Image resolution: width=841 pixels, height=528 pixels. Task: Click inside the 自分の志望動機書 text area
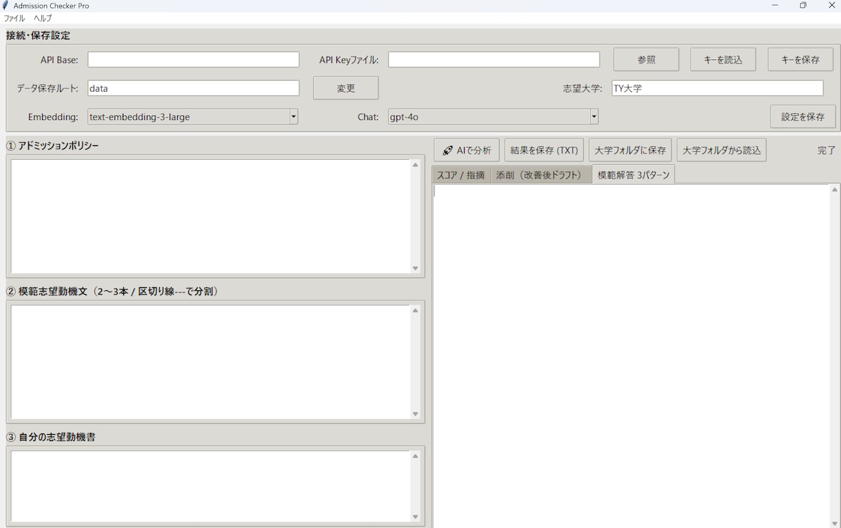(x=210, y=486)
